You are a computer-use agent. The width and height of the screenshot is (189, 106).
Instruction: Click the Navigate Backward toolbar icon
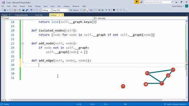[x=5, y=10]
